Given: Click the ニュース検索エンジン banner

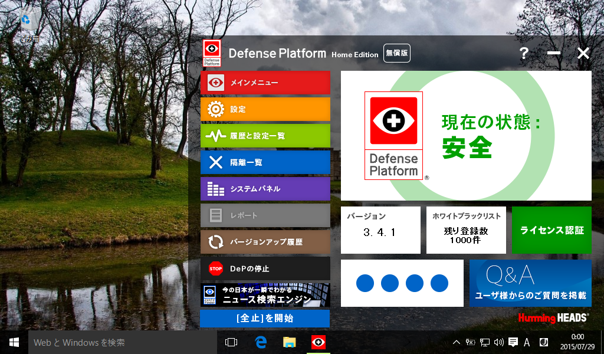Looking at the screenshot, I should click(265, 295).
